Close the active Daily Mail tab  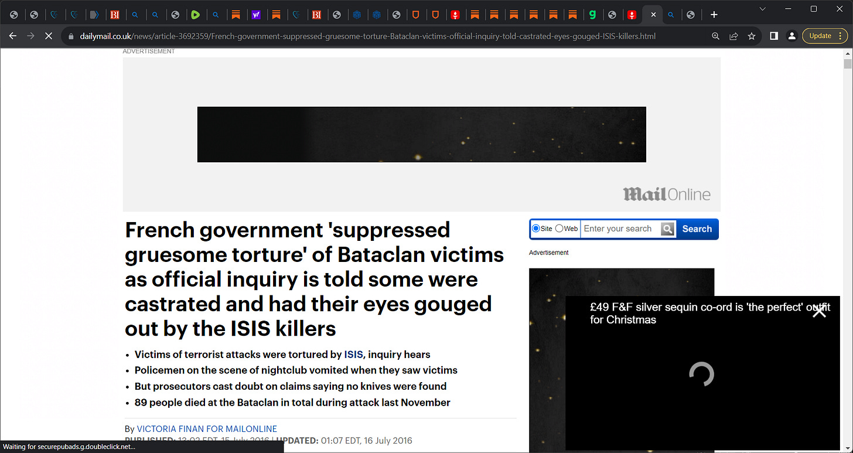coord(653,15)
